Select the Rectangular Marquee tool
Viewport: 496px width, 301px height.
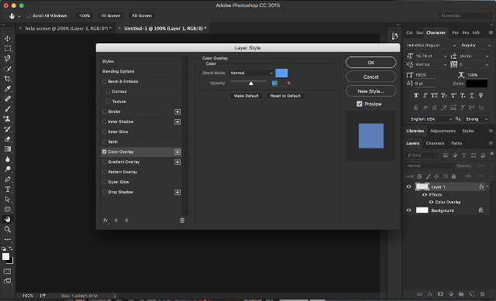click(x=8, y=49)
